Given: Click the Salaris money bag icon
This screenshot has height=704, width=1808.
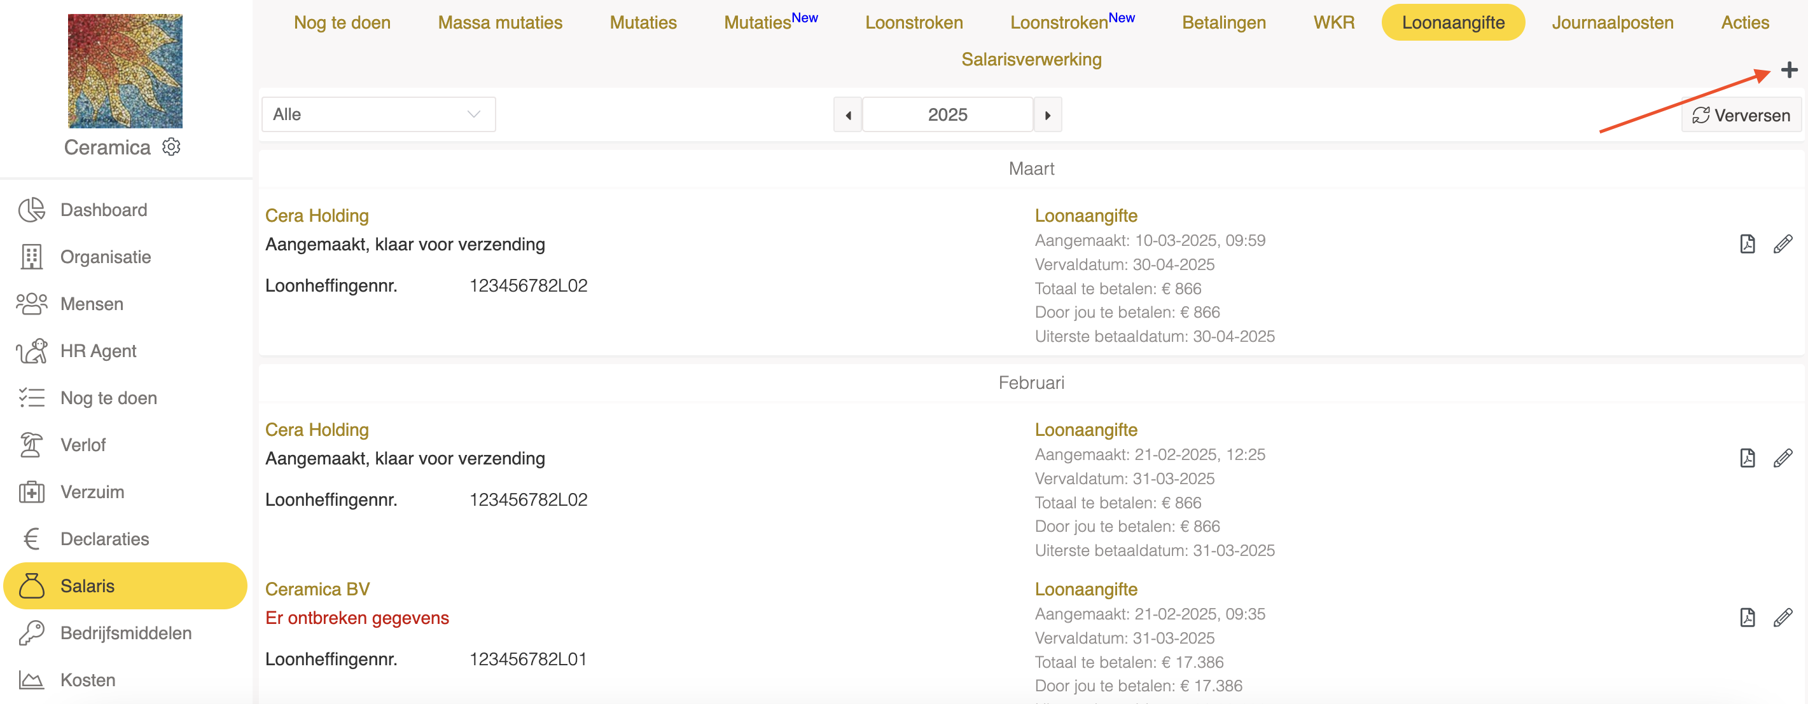Looking at the screenshot, I should [x=32, y=585].
